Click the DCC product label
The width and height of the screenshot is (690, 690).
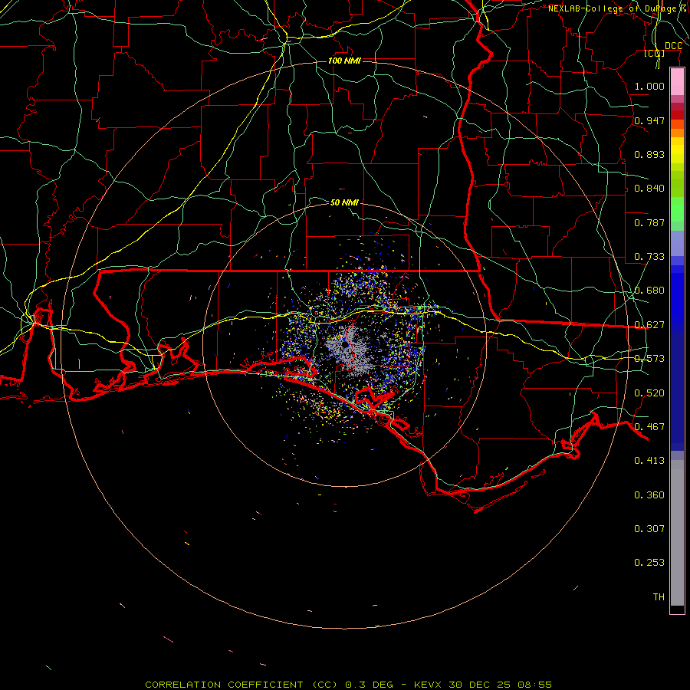click(673, 46)
